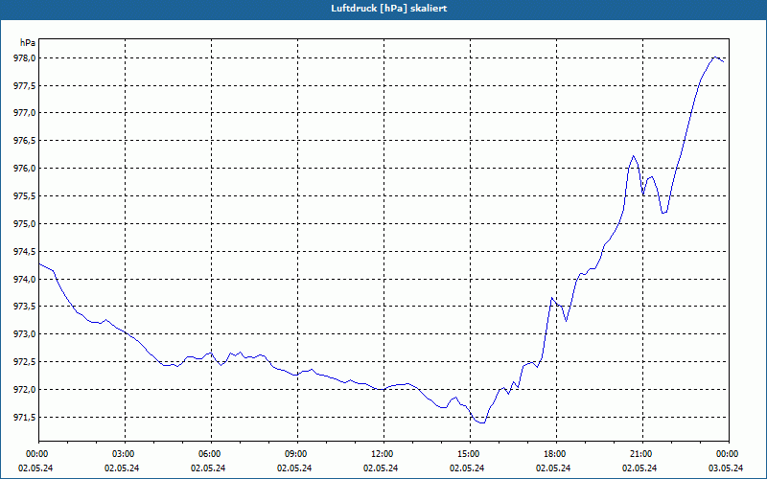The image size is (767, 479).
Task: Select the 973,0 y-axis label
Action: 25,334
